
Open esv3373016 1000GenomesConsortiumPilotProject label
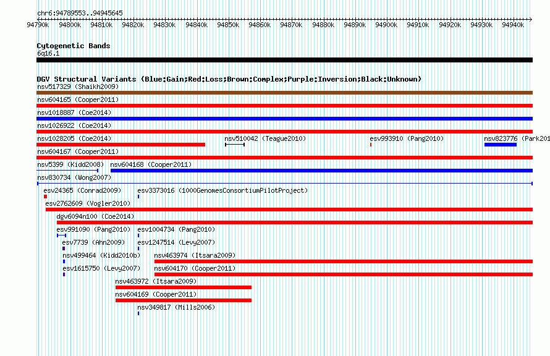click(222, 190)
